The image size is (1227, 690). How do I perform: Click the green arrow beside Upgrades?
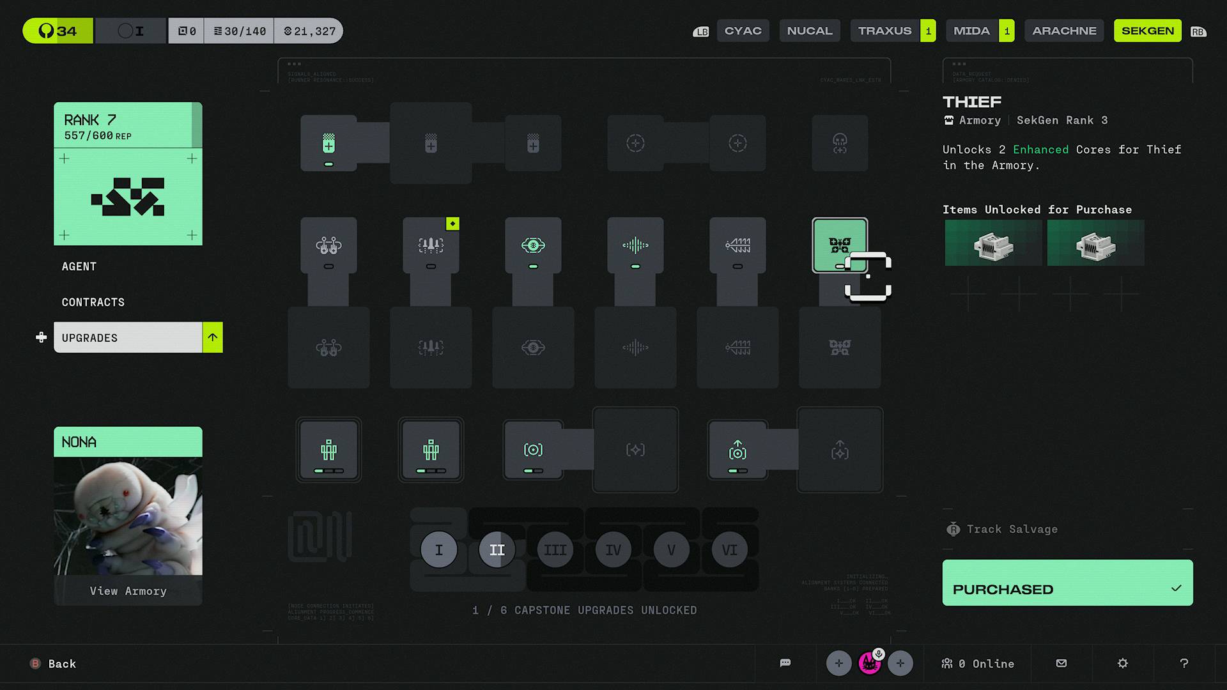[213, 337]
